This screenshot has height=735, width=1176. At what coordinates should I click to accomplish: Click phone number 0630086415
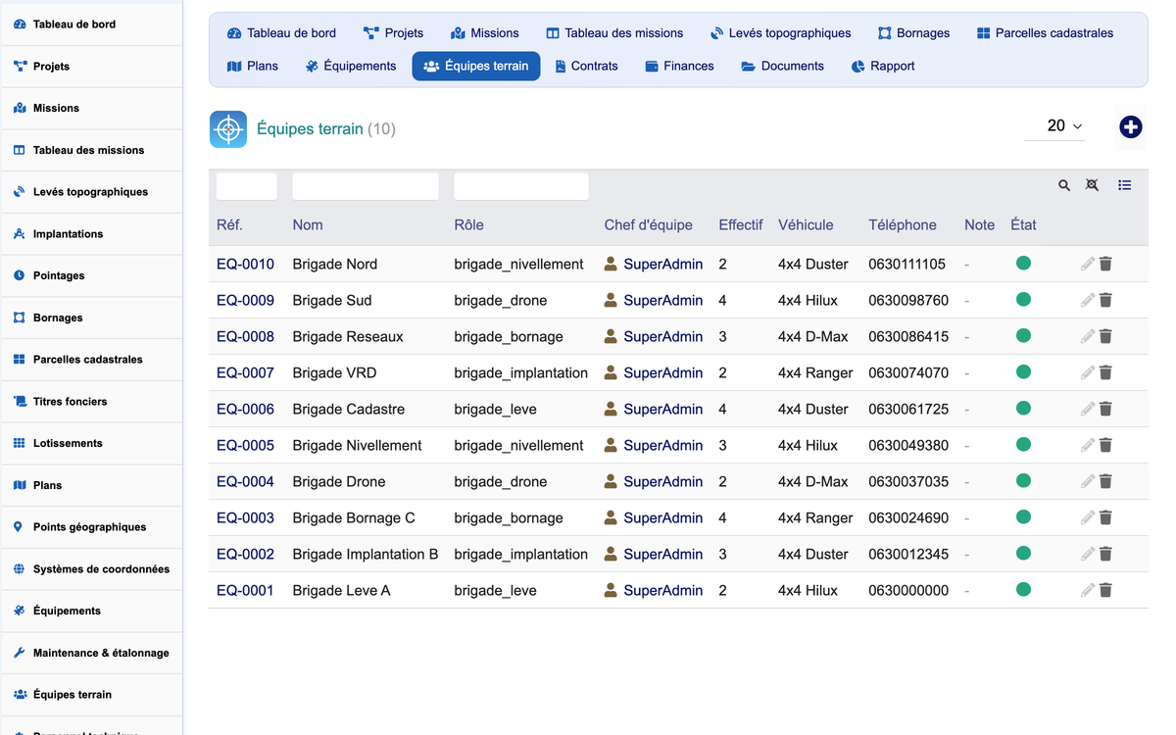click(x=908, y=337)
